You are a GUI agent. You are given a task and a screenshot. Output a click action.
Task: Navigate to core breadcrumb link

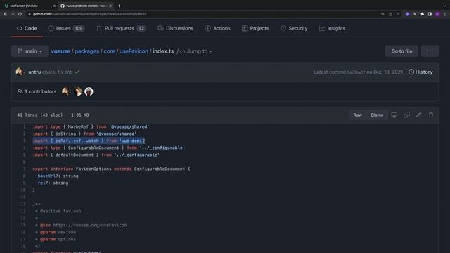click(x=109, y=51)
